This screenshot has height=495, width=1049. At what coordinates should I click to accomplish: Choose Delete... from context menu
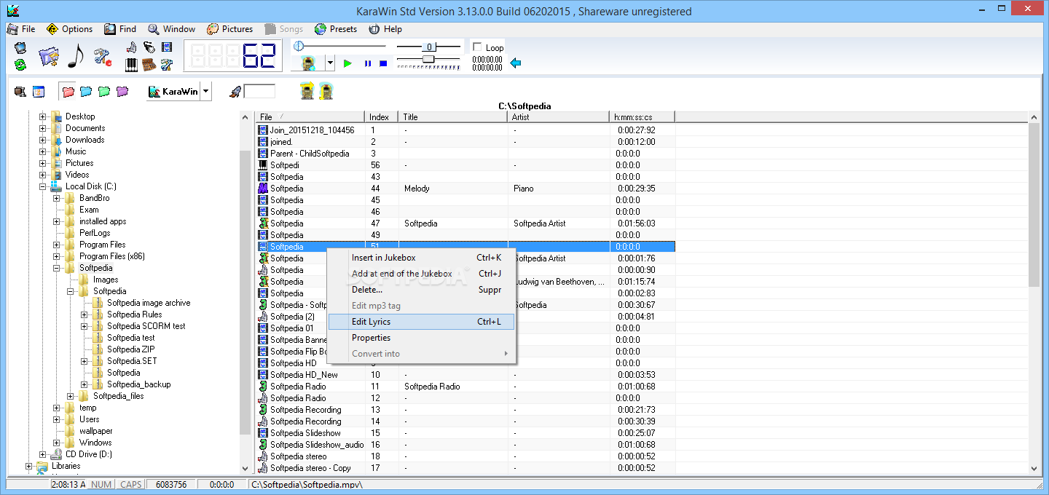(422, 290)
